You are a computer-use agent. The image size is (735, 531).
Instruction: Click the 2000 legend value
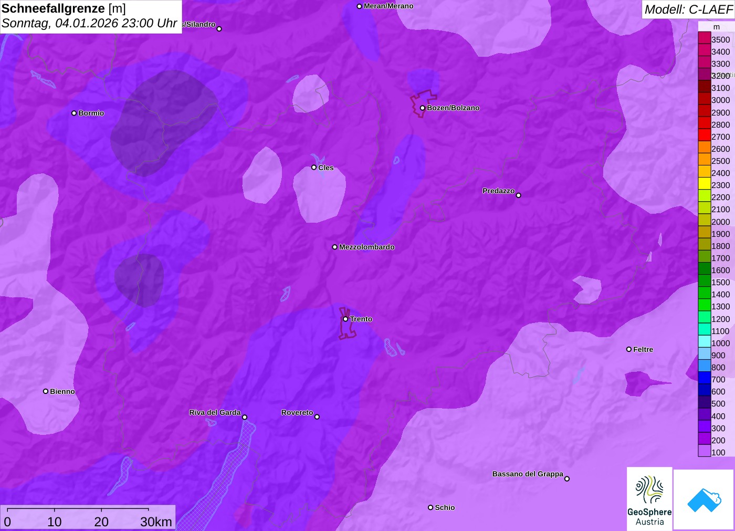[720, 222]
